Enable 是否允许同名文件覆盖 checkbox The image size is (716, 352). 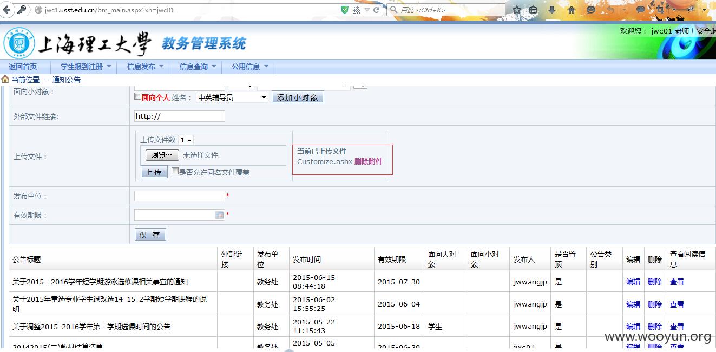point(175,171)
